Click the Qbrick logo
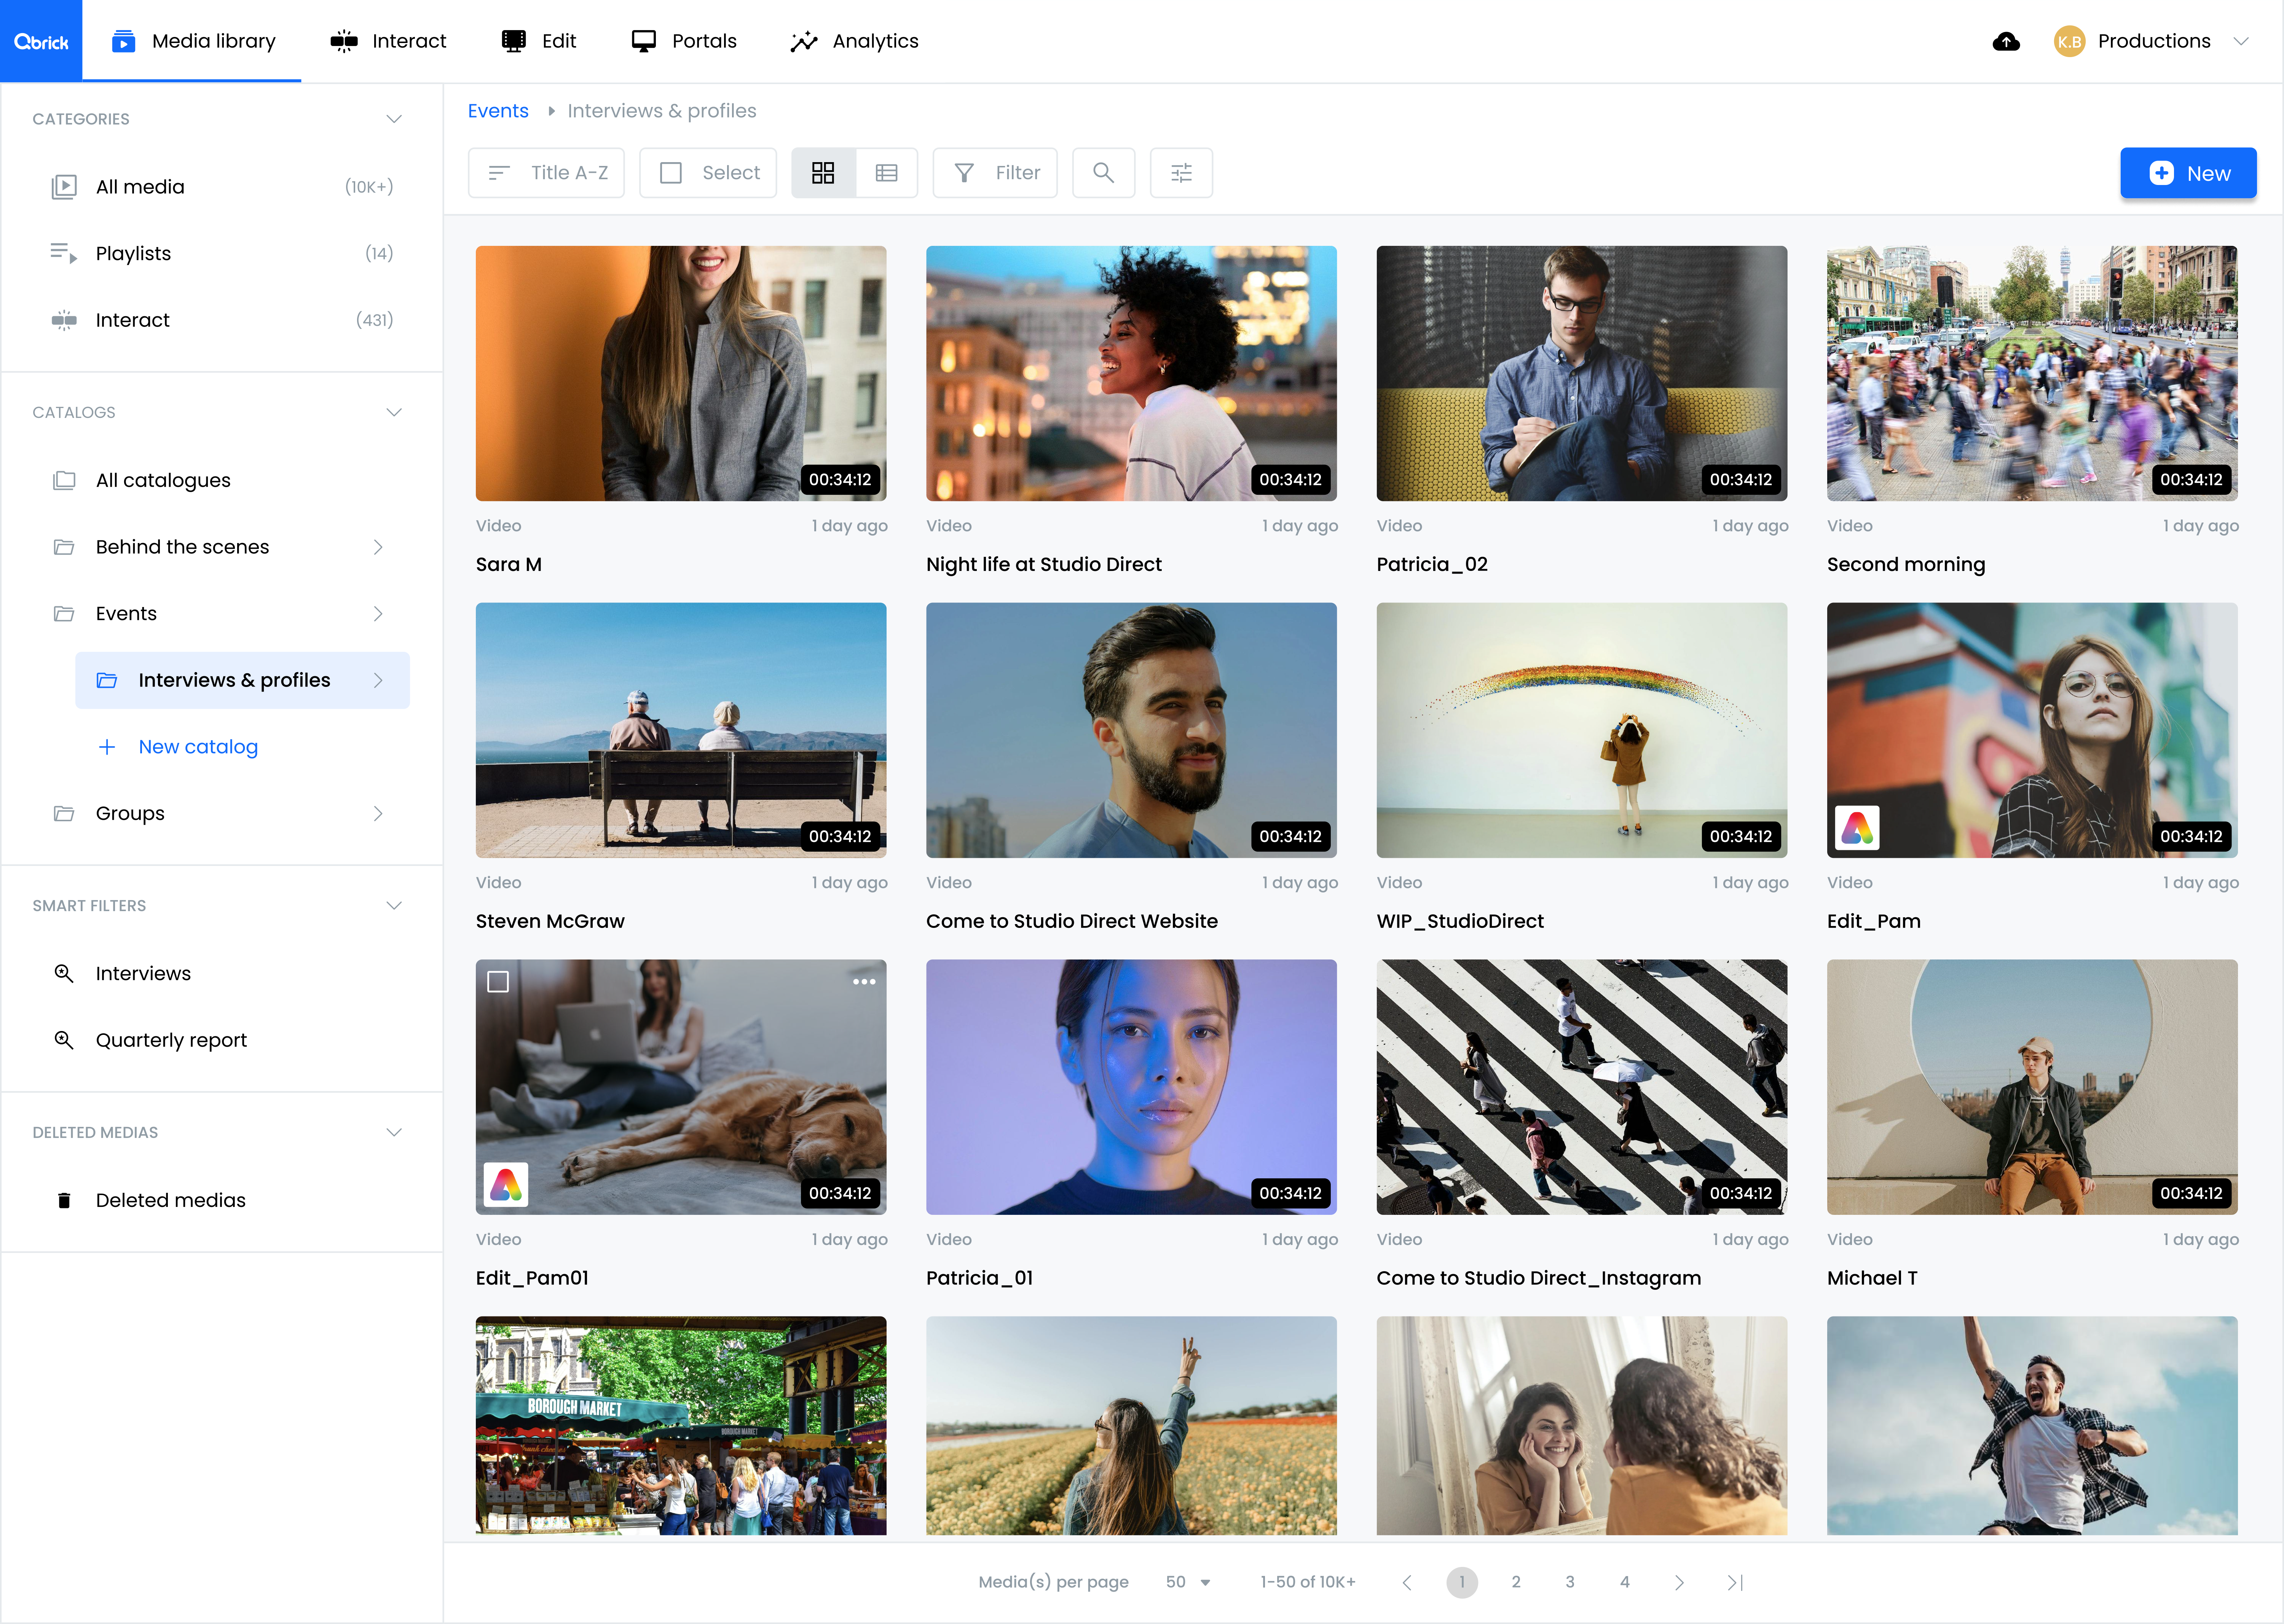 point(41,41)
